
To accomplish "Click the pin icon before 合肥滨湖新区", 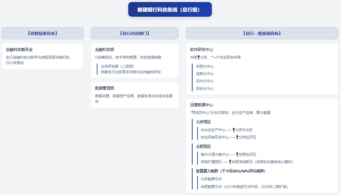I will tap(230, 162).
